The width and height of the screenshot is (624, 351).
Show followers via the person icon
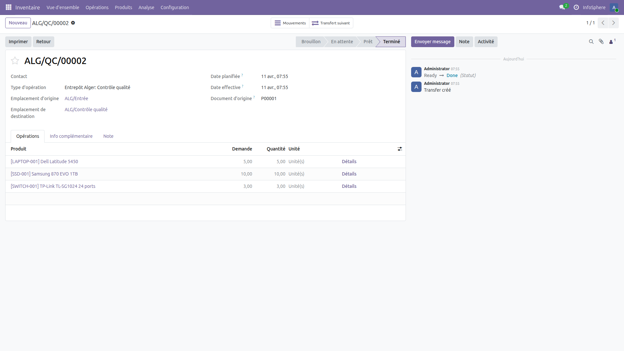pos(611,42)
